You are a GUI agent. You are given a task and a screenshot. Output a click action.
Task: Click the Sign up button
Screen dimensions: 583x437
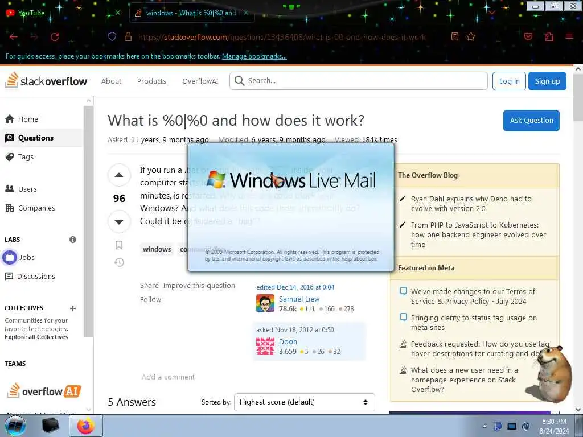(x=547, y=81)
